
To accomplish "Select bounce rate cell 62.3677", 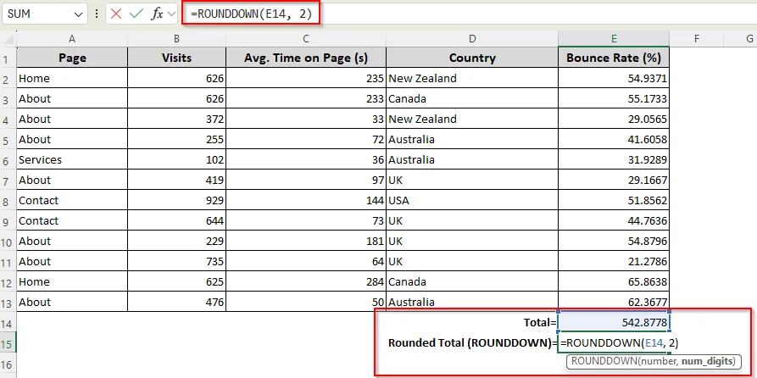I will click(x=614, y=303).
